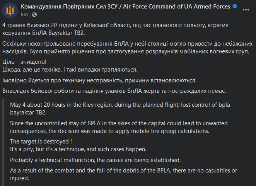The height and width of the screenshot is (186, 256).
Task: Click the Air Force trident profile avatar
Action: coord(10,10)
